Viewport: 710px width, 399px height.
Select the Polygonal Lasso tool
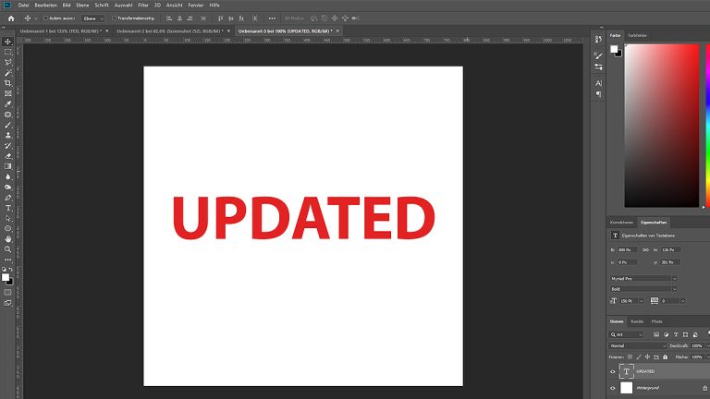(x=7, y=63)
